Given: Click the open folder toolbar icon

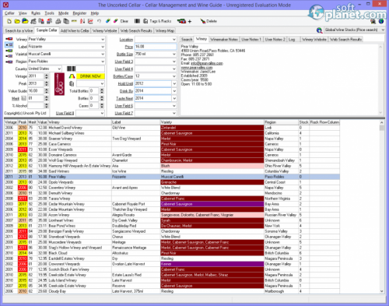Looking at the screenshot, I should (17, 21).
